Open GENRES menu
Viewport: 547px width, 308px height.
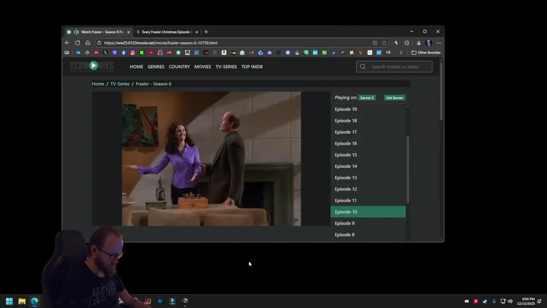click(156, 67)
